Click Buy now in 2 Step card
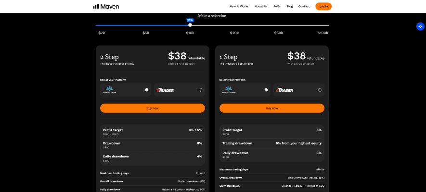Screen dimensions: 426x192 (x=153, y=108)
